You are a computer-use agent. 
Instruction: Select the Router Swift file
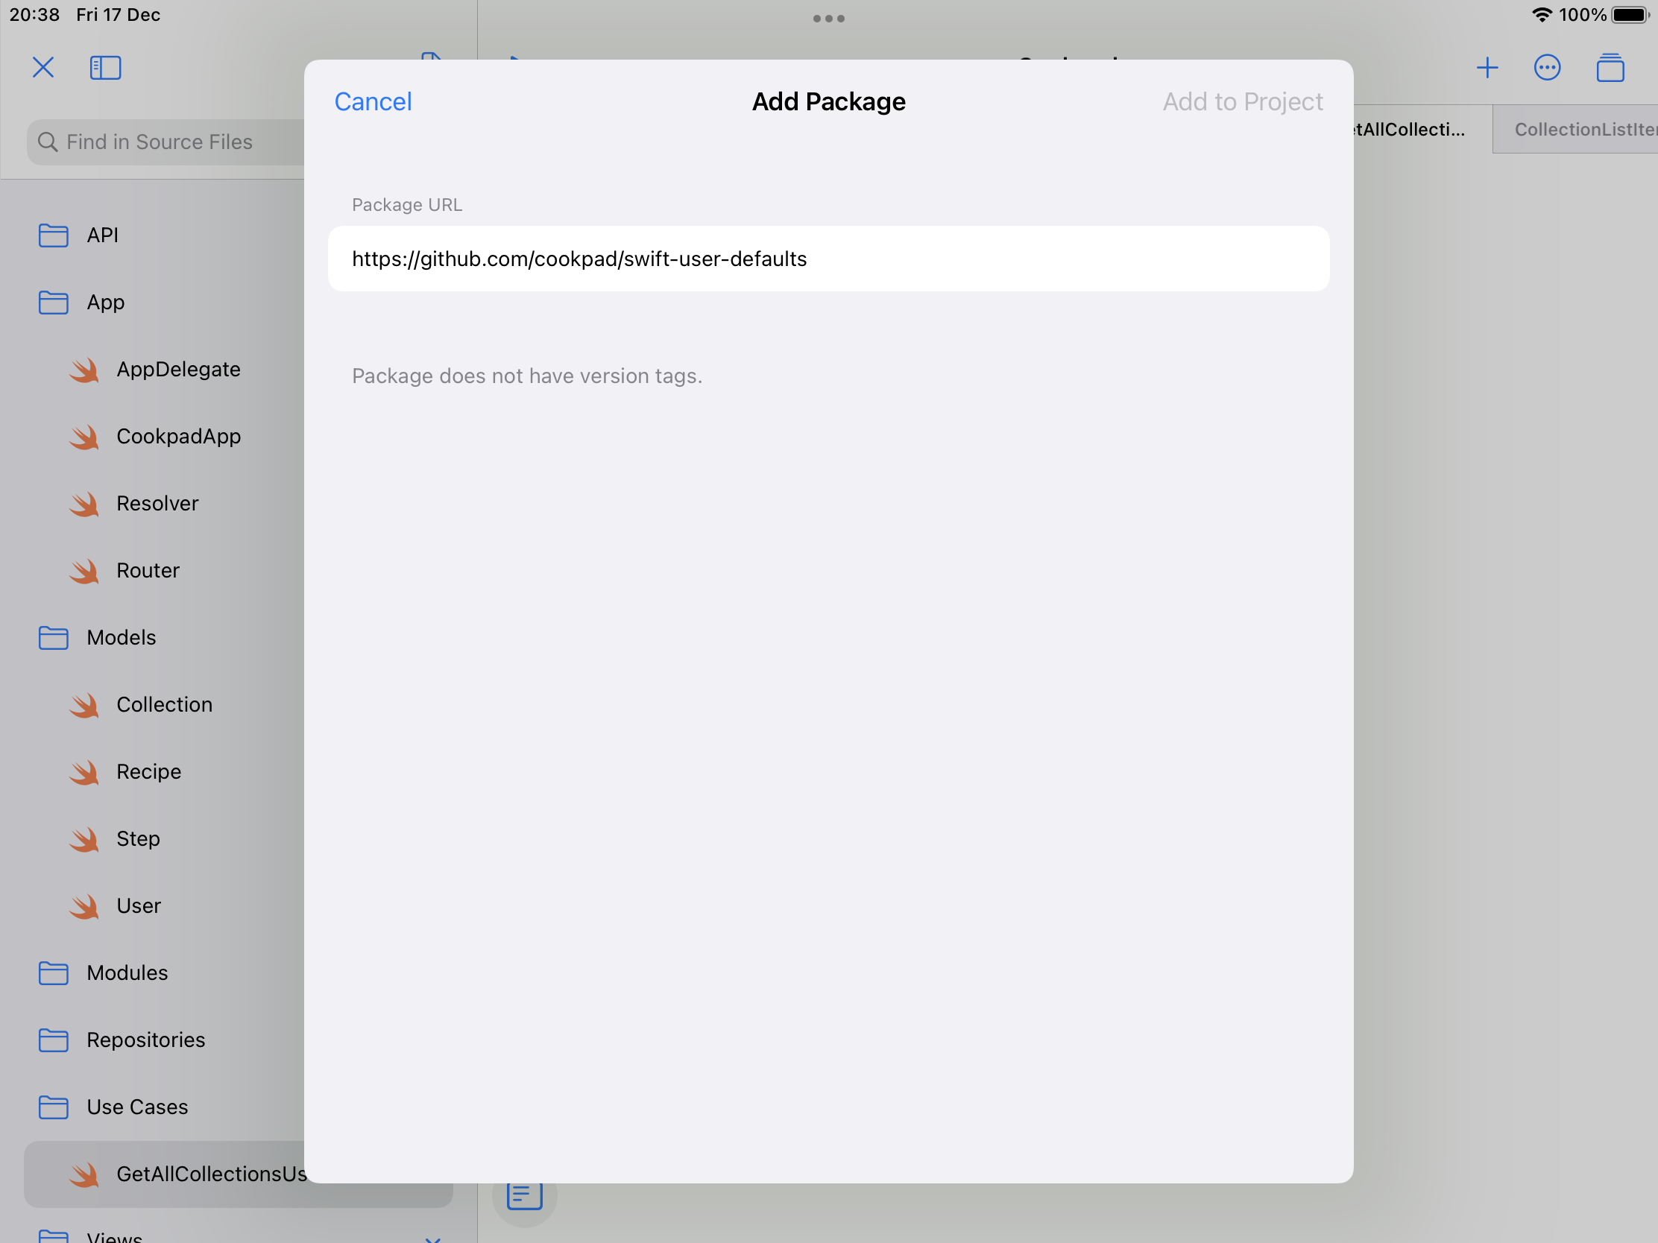pyautogui.click(x=148, y=571)
